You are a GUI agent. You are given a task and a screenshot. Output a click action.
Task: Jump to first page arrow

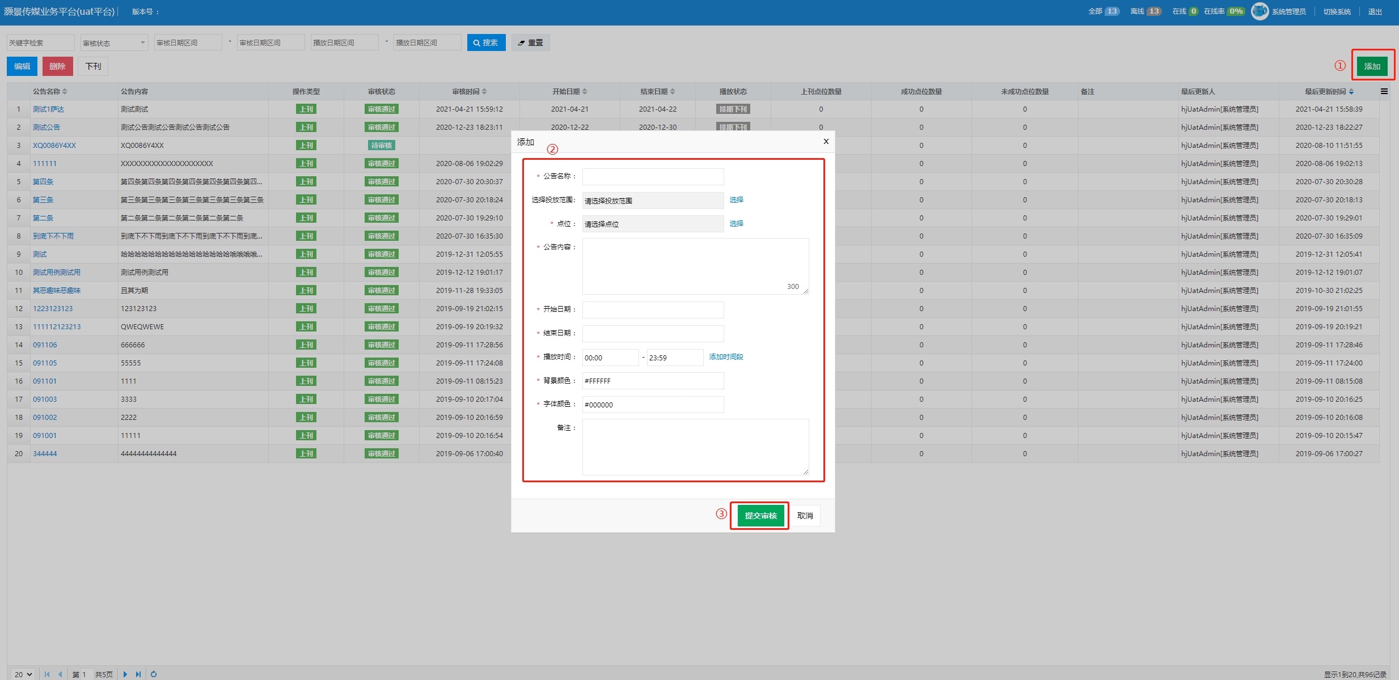click(x=47, y=674)
